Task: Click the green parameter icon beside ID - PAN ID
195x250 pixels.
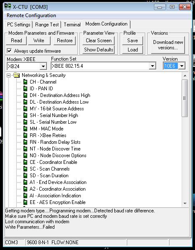Action: 25,89
